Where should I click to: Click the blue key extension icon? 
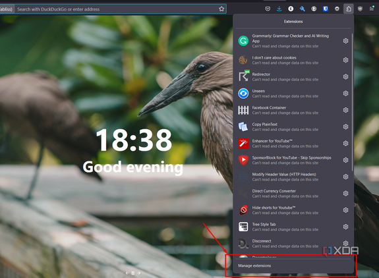[x=303, y=9]
